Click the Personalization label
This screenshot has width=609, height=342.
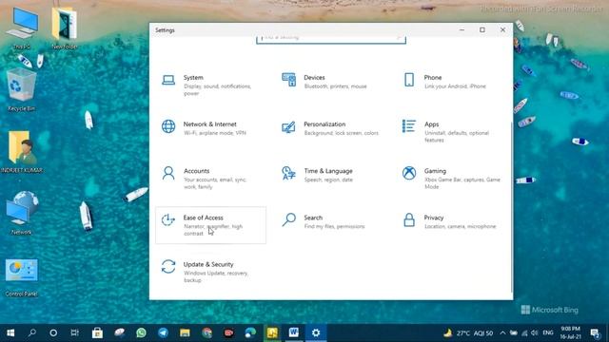(324, 124)
